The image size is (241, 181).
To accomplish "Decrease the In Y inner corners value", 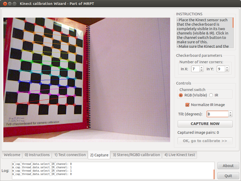I will [x=227, y=70].
